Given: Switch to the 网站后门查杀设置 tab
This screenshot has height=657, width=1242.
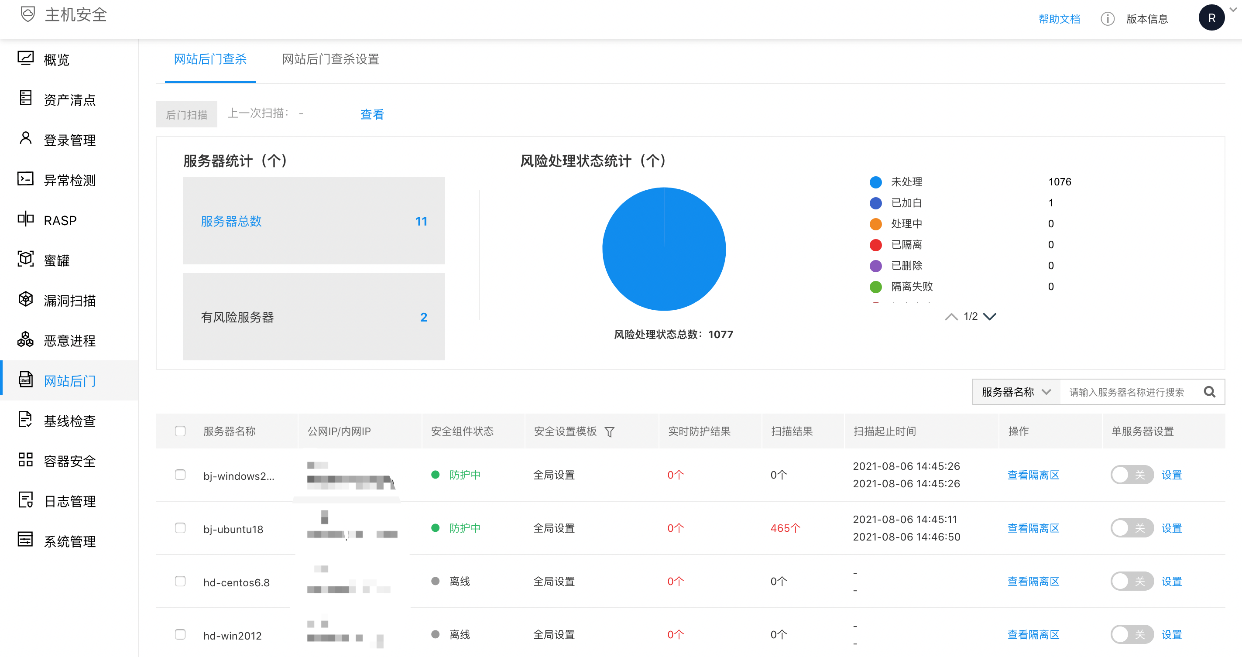Looking at the screenshot, I should point(331,59).
